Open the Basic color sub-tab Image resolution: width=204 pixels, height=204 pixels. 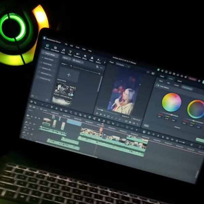pyautogui.click(x=161, y=81)
